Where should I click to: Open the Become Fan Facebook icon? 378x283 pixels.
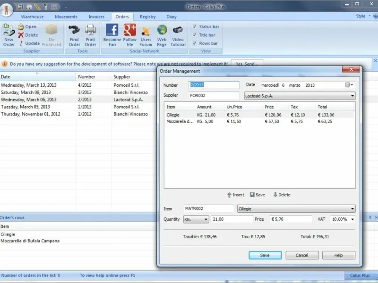pyautogui.click(x=112, y=30)
